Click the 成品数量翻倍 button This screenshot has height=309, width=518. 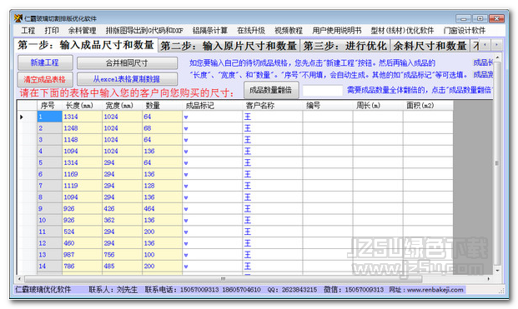[271, 90]
